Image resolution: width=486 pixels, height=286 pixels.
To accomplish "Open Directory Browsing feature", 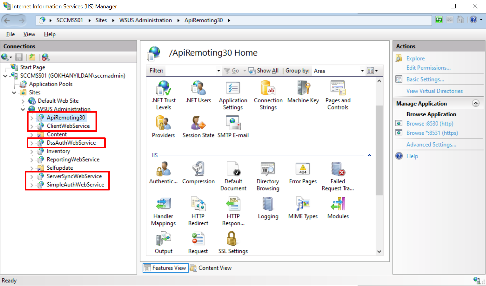I will click(x=268, y=176).
